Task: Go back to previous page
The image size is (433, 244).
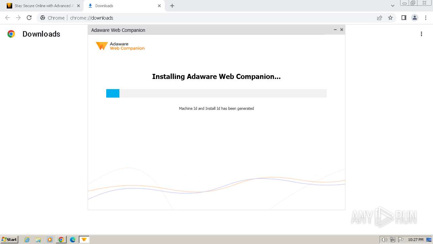Action: [7, 18]
